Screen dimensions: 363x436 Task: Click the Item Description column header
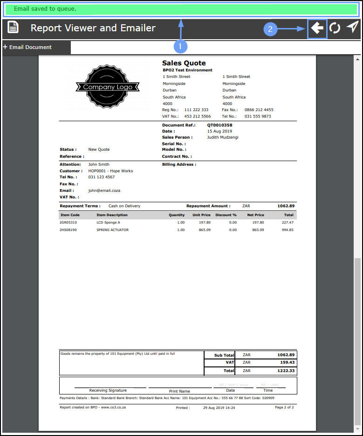pyautogui.click(x=112, y=215)
